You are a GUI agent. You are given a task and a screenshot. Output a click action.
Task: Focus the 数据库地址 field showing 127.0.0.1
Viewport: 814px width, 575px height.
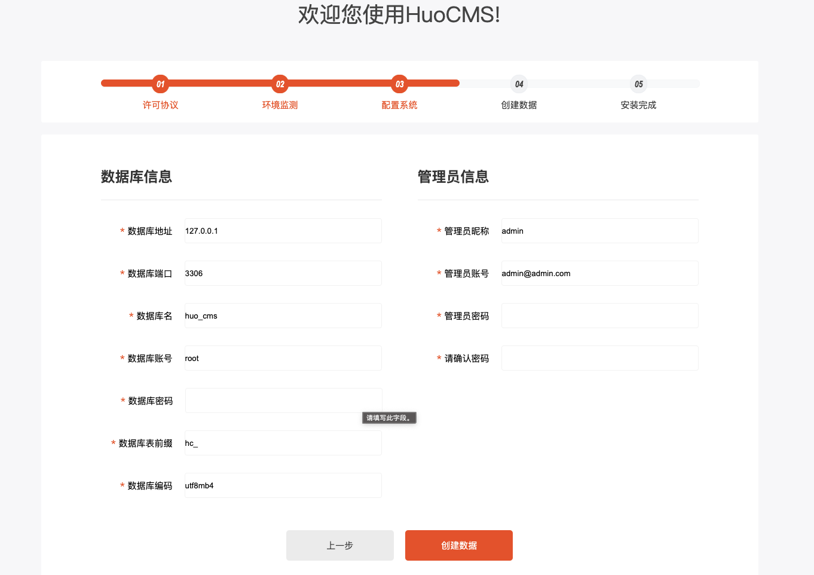(283, 231)
